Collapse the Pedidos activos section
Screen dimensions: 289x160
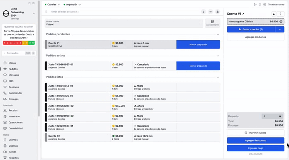tap(218, 56)
